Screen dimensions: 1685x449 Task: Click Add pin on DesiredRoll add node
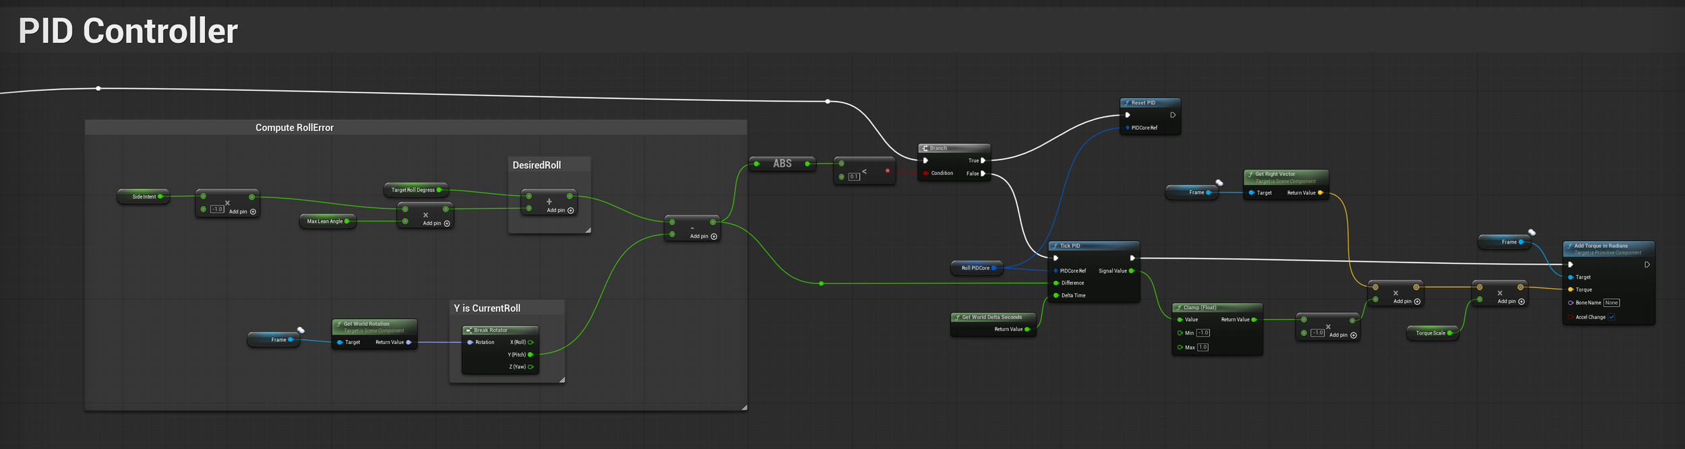[x=560, y=211]
